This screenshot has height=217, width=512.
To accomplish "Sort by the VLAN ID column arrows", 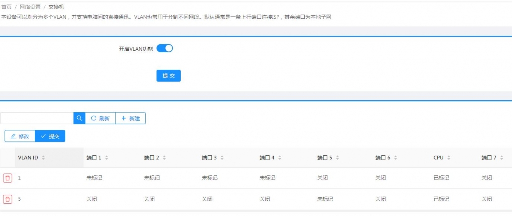I will [44, 158].
